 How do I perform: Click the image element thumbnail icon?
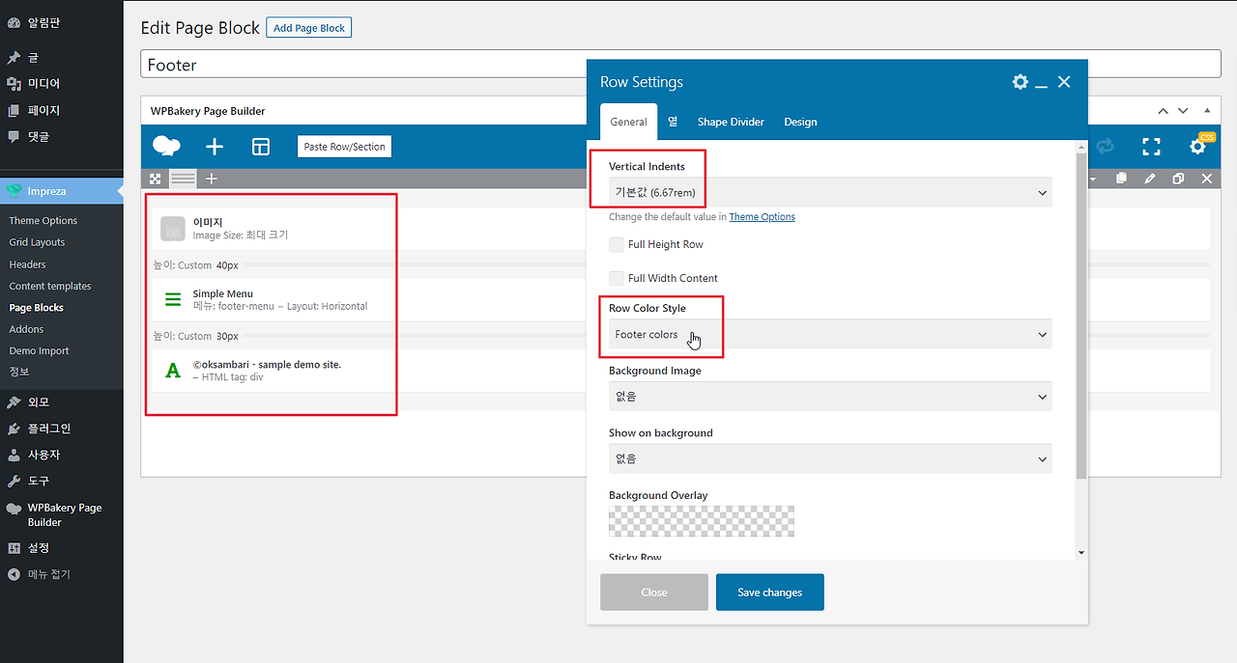coord(173,229)
